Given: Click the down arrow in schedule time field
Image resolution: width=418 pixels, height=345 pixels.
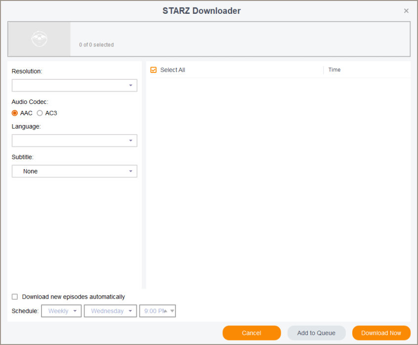Looking at the screenshot, I should pos(172,311).
